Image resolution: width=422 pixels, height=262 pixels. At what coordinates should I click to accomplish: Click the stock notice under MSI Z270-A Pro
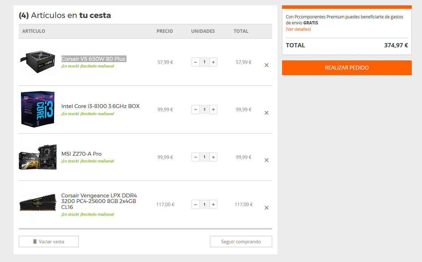pos(88,161)
